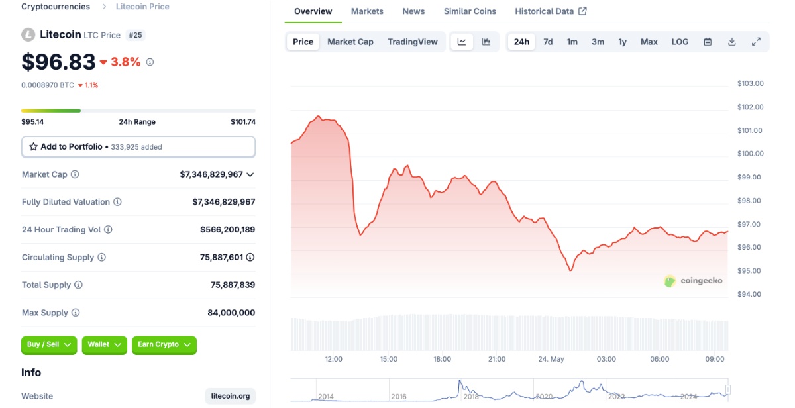
Task: Download the chart data
Action: pyautogui.click(x=731, y=42)
